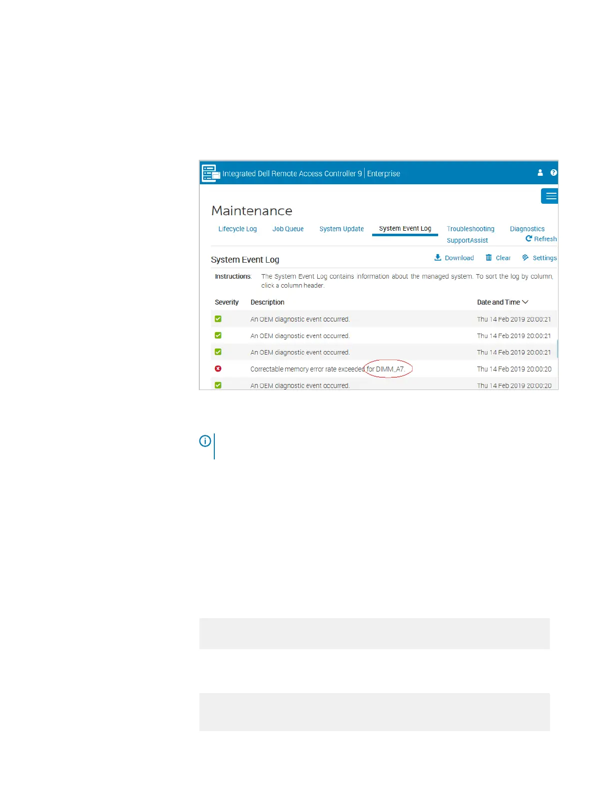
Task: Open the hamburger menu button
Action: click(x=550, y=196)
